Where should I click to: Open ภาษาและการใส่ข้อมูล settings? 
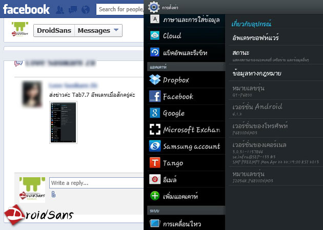point(186,20)
